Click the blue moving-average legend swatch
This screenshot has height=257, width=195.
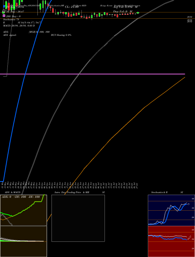pos(4,7)
